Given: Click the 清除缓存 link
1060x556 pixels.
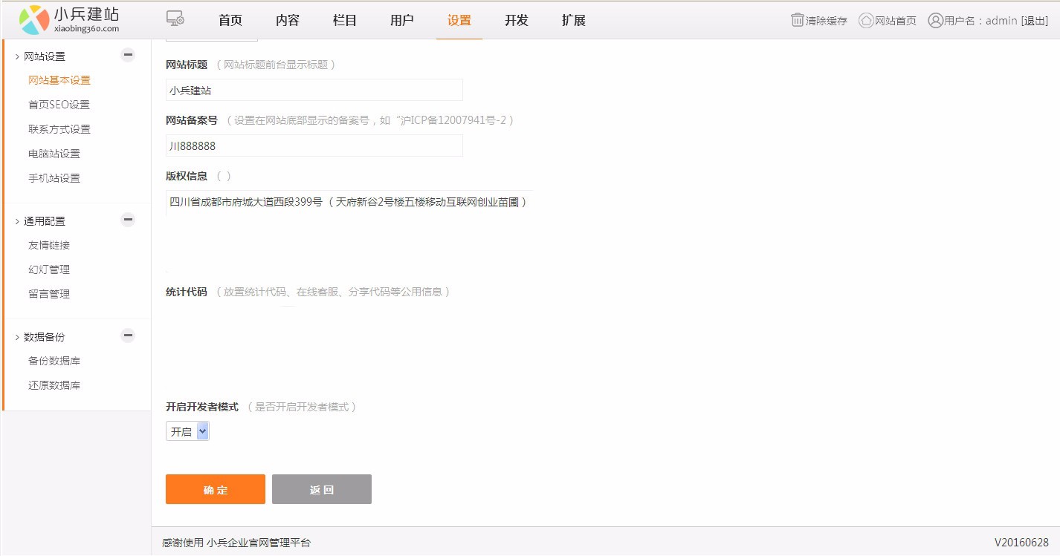Looking at the screenshot, I should 827,21.
